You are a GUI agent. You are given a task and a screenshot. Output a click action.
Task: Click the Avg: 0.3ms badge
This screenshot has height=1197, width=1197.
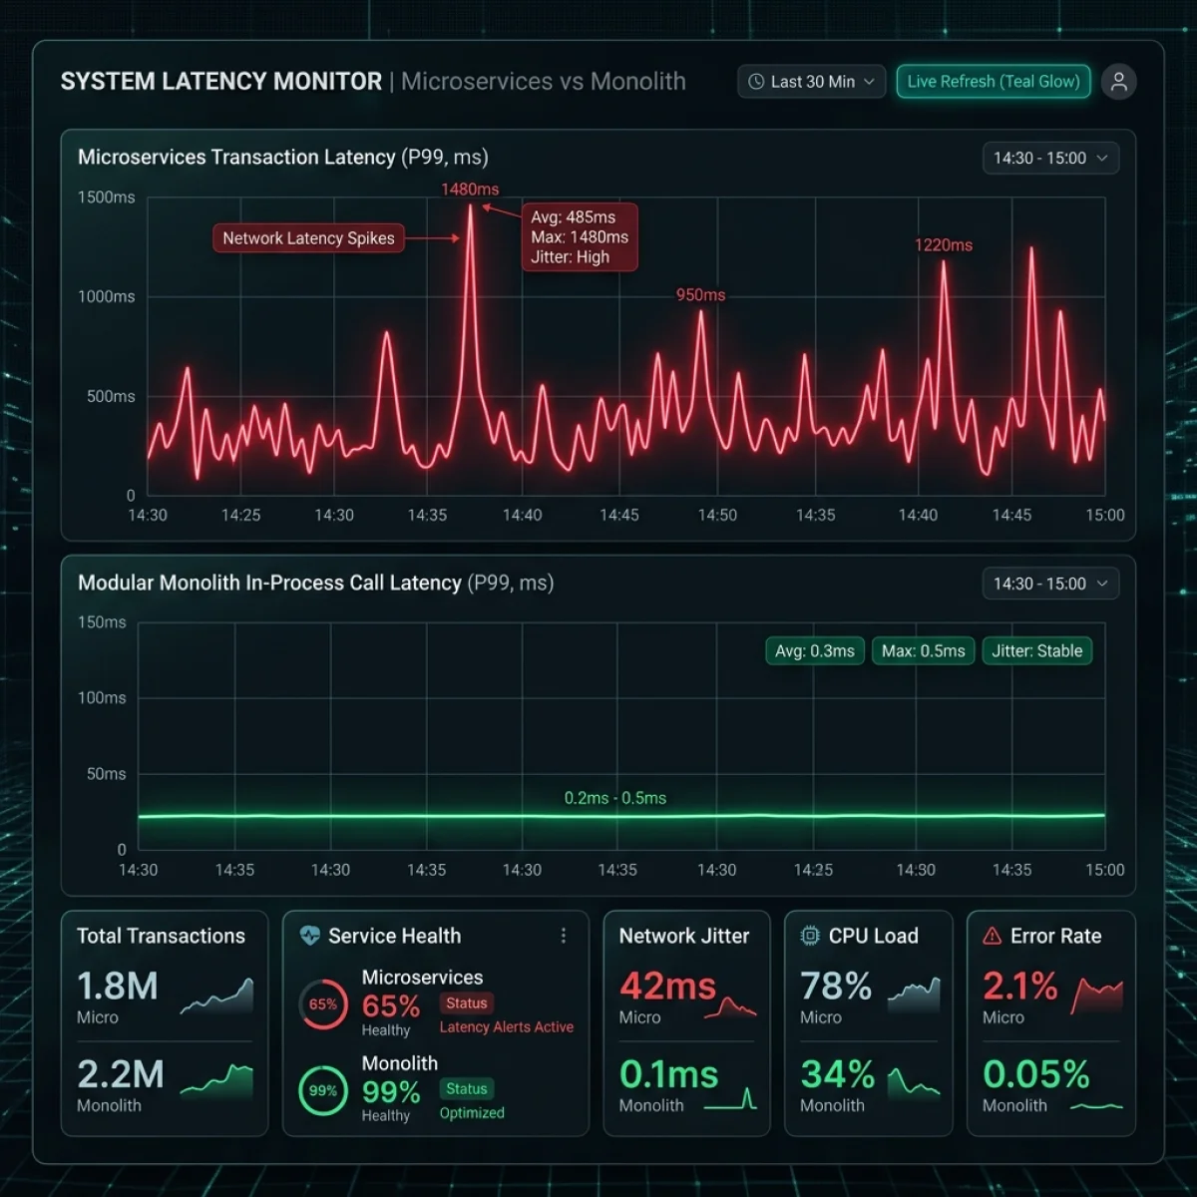coord(815,651)
